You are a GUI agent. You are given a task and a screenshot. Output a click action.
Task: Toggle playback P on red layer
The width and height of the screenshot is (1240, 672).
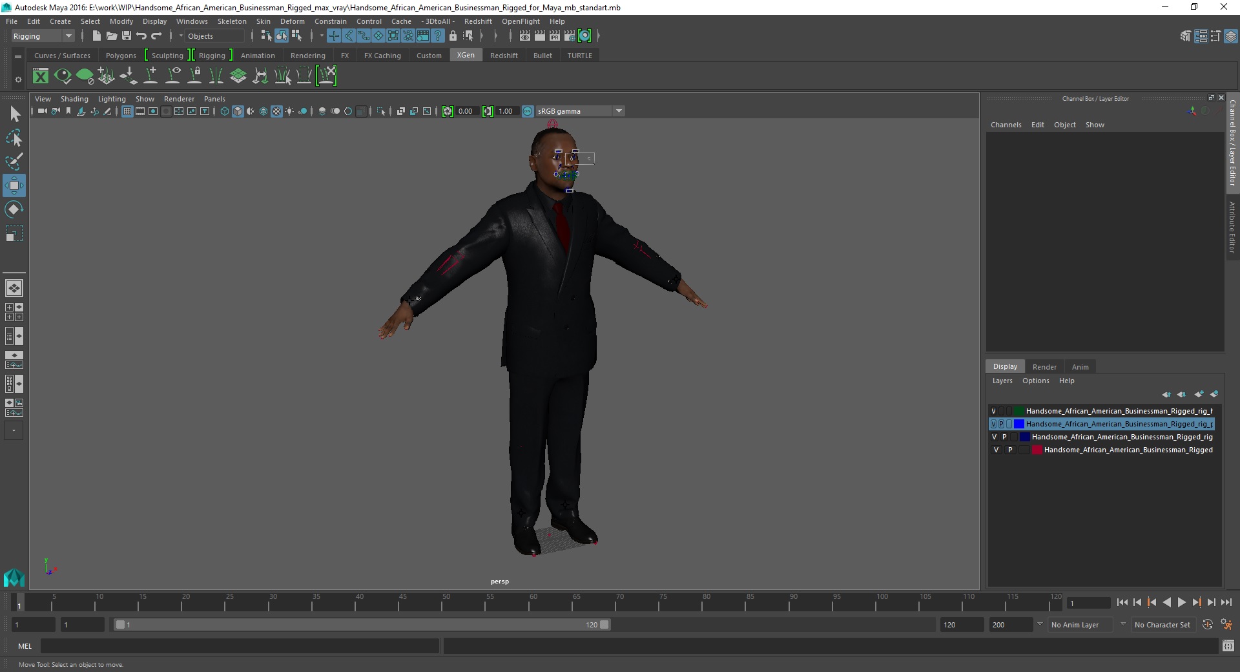pyautogui.click(x=1010, y=450)
